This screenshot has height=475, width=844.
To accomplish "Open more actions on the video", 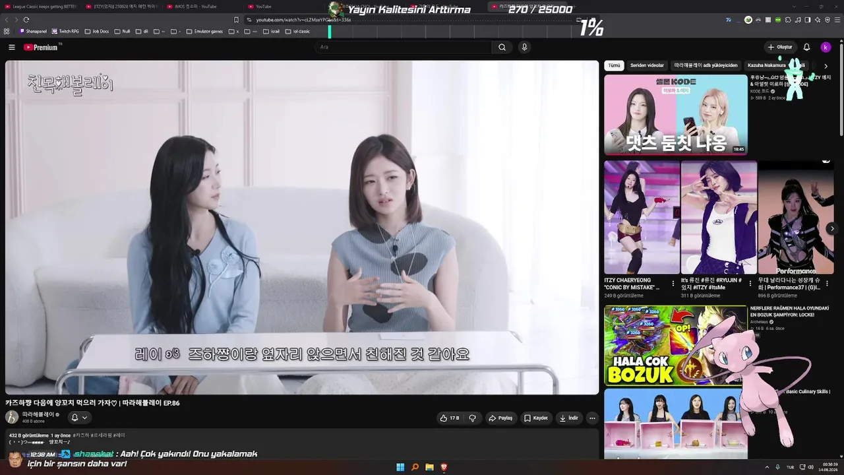I will coord(592,418).
